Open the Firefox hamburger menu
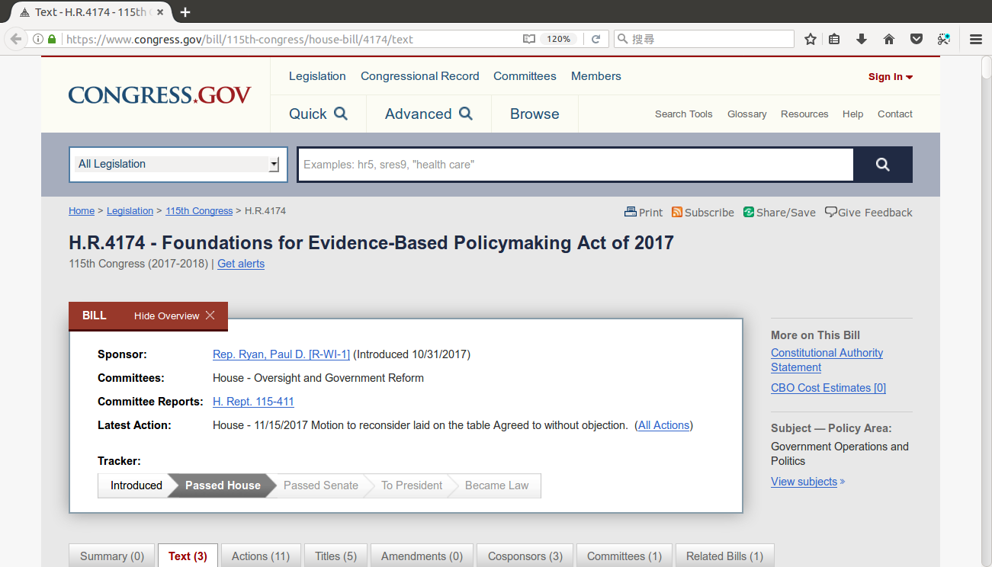The width and height of the screenshot is (992, 567). (x=975, y=39)
